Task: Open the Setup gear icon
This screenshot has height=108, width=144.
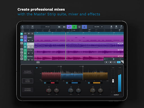Action: [116, 27]
